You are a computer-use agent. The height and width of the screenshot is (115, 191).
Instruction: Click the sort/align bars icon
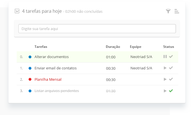click(177, 11)
